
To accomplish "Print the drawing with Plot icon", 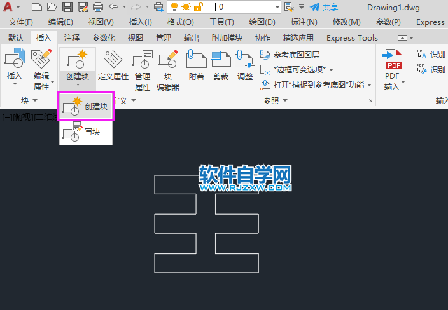I will (98, 7).
